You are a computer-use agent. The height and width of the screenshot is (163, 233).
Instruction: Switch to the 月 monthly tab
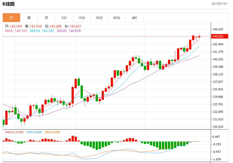tap(46, 18)
